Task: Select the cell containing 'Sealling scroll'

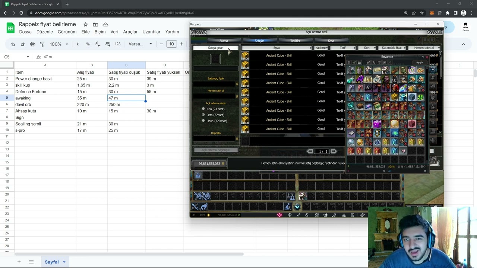Action: point(45,124)
